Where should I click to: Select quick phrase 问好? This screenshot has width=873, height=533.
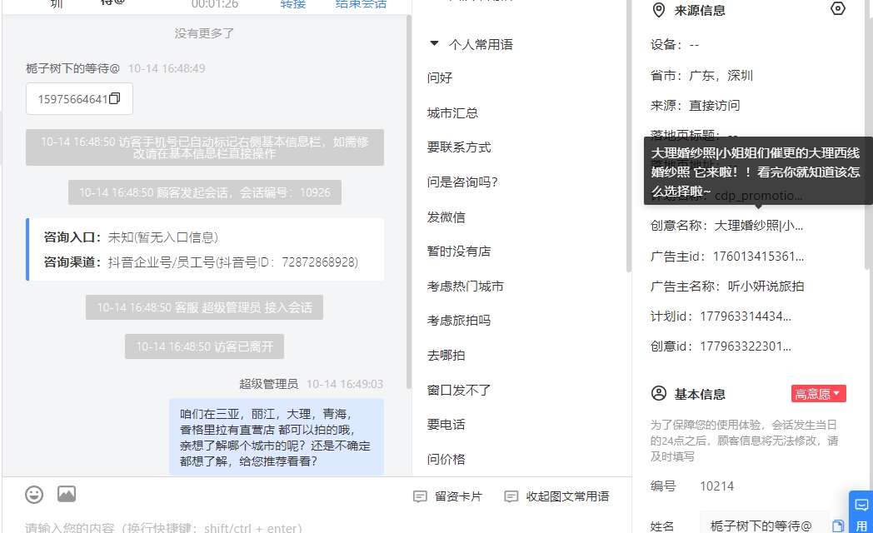tap(440, 78)
